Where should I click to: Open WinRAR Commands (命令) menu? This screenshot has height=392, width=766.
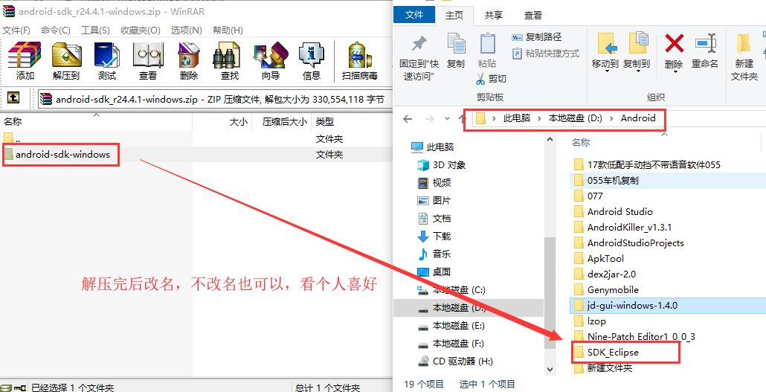tap(55, 30)
